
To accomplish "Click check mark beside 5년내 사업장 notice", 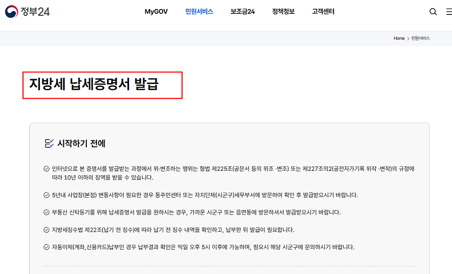I will (47, 195).
